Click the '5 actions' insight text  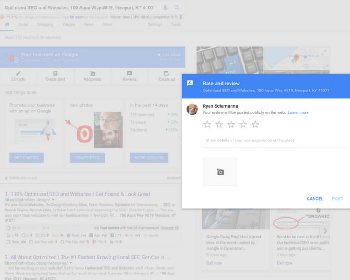(x=138, y=130)
